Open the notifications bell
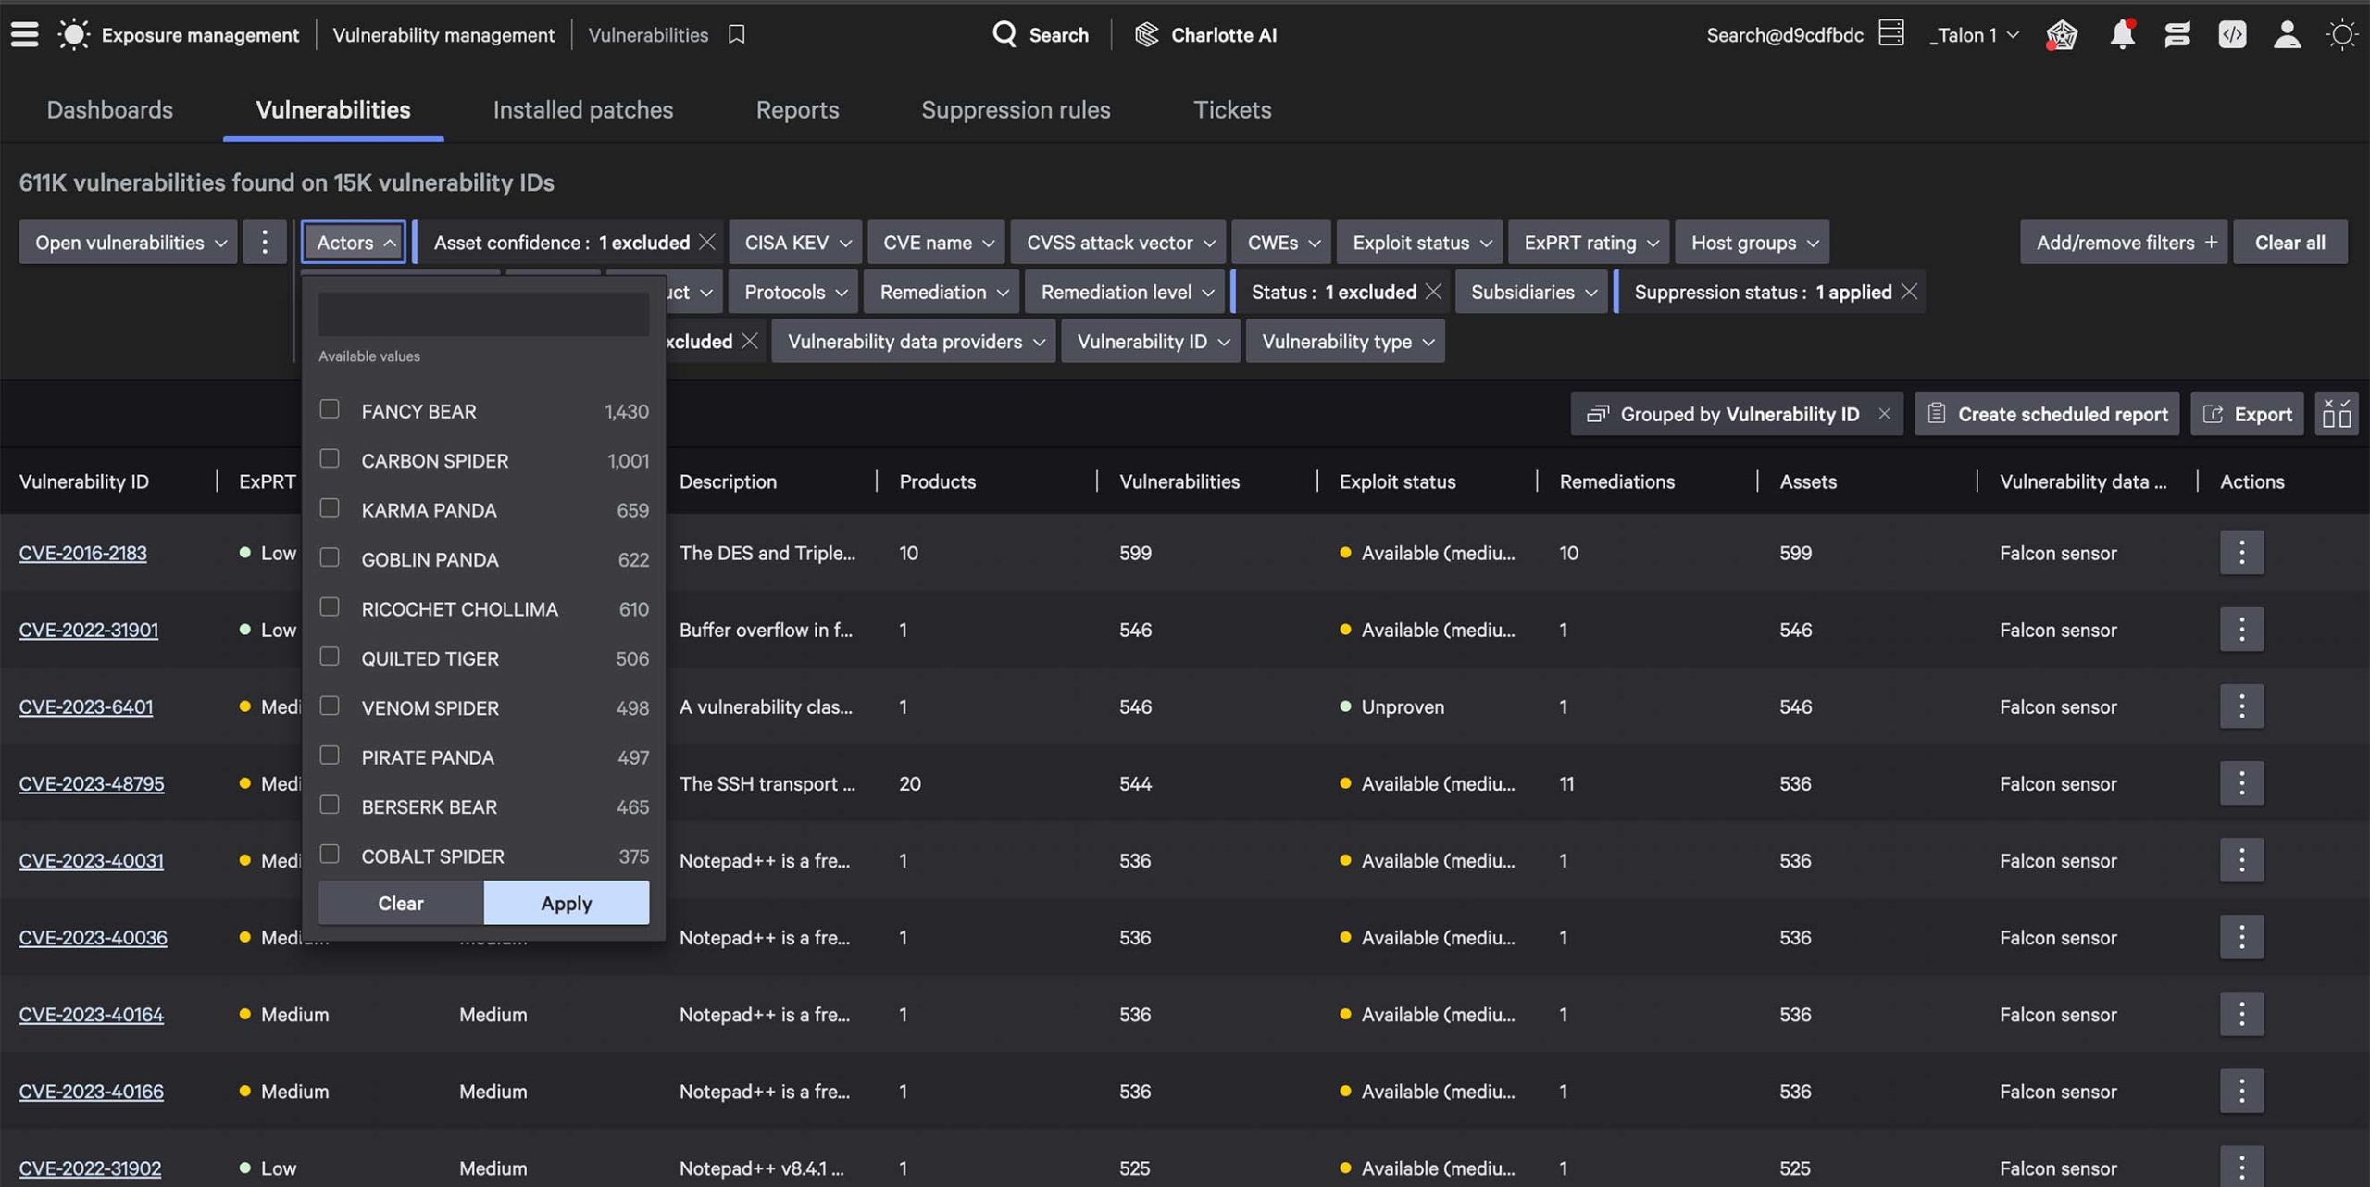The image size is (2370, 1187). 2122,35
